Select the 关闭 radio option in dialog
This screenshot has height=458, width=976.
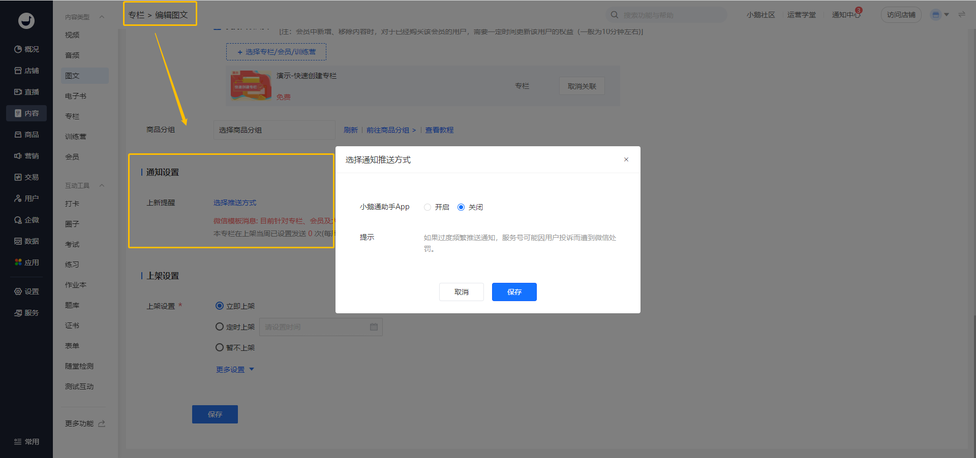pyautogui.click(x=461, y=207)
